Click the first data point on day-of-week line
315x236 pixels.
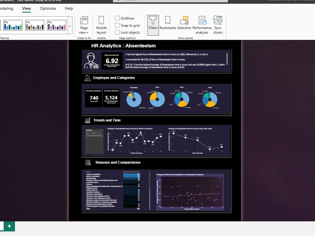tap(174, 133)
